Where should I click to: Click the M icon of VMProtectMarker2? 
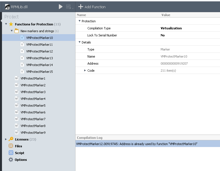17,85
